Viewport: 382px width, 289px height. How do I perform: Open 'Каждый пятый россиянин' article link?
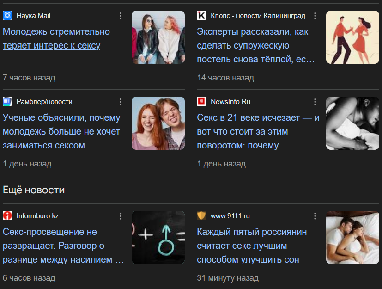point(252,246)
